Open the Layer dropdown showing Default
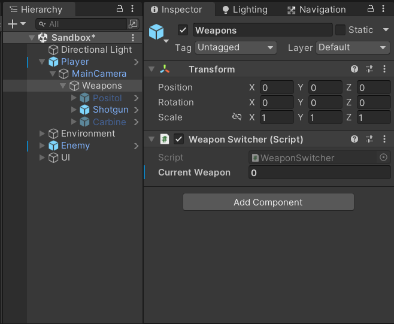 coord(353,47)
